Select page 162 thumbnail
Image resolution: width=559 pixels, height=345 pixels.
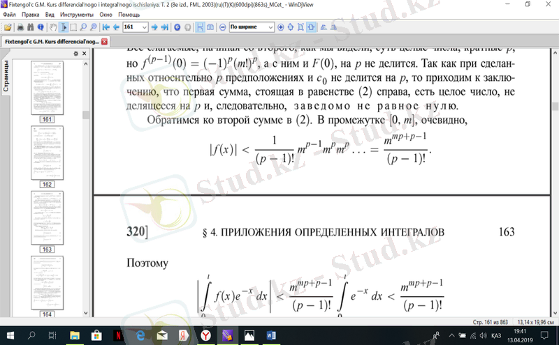click(47, 153)
